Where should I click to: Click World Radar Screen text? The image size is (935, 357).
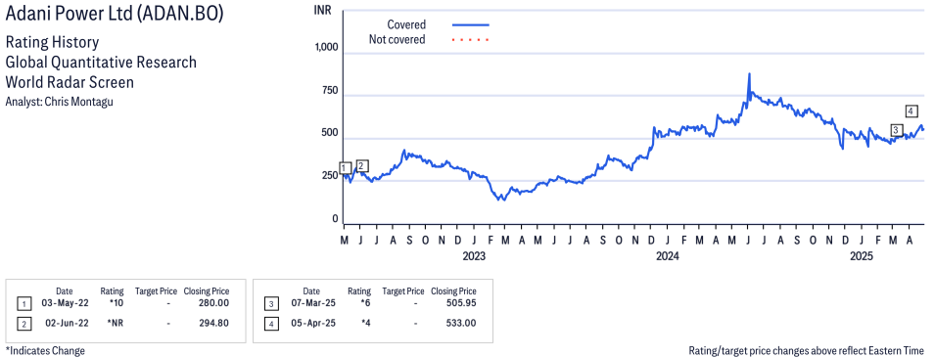point(70,82)
